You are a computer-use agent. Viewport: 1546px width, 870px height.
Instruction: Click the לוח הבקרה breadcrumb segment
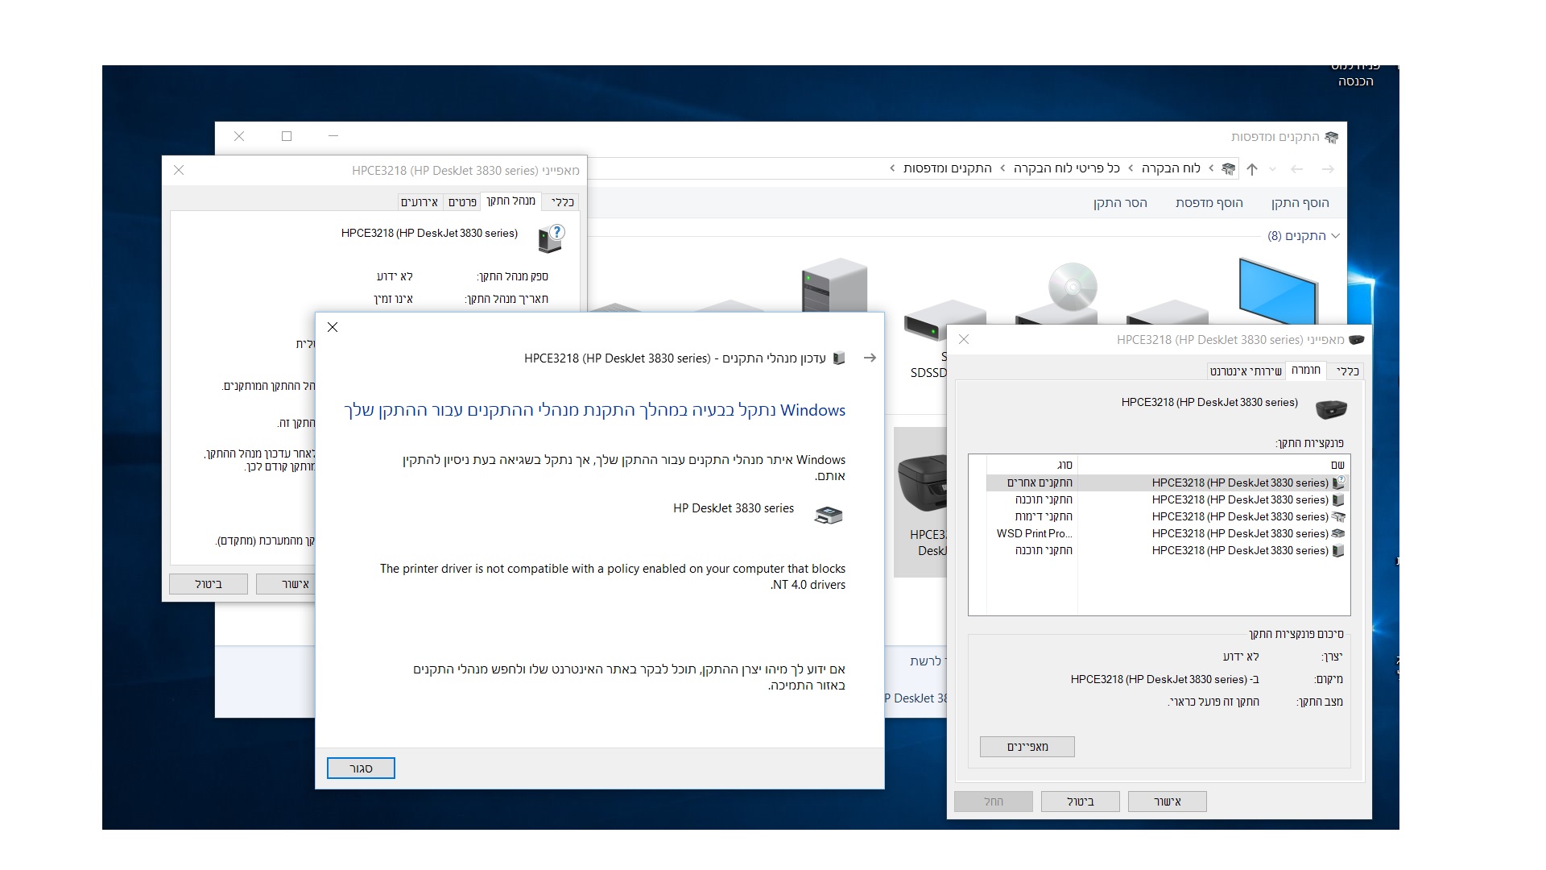[x=1170, y=168]
